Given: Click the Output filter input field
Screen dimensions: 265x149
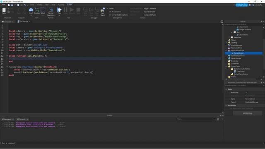Looking at the screenshot, I should tap(195, 119).
